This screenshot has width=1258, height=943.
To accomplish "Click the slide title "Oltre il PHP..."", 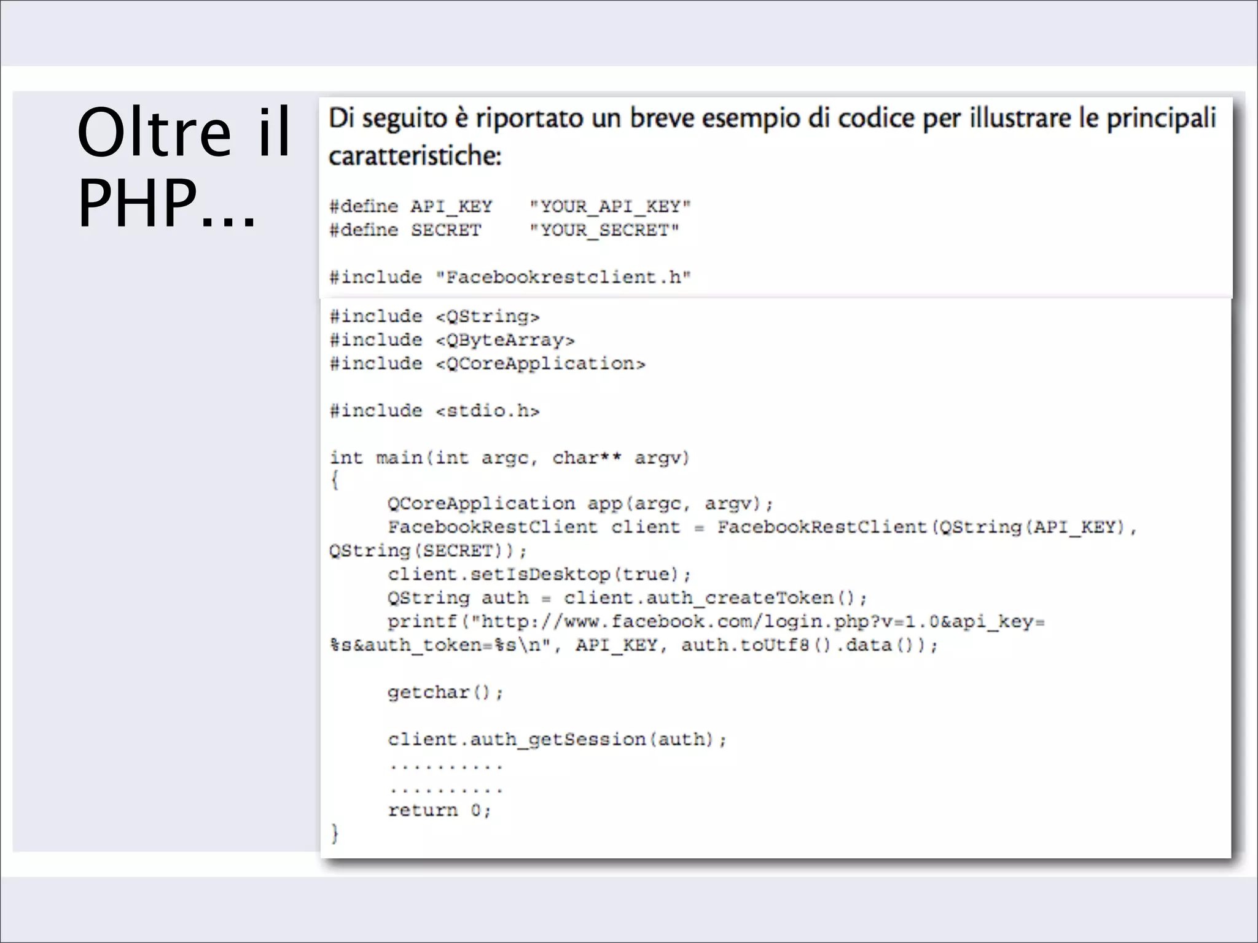I will pos(183,167).
